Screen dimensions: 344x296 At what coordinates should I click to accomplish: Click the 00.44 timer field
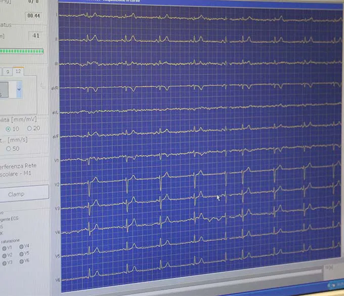(34, 16)
